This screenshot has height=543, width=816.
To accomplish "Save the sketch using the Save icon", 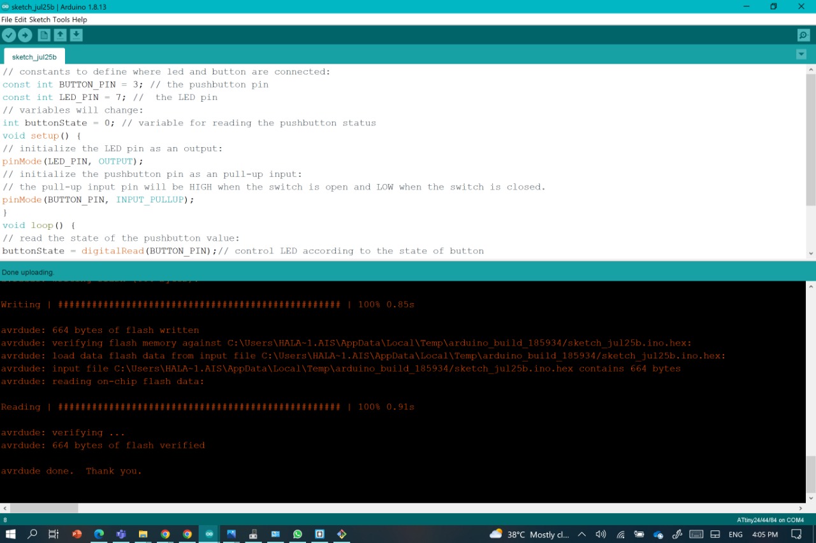I will tap(76, 36).
